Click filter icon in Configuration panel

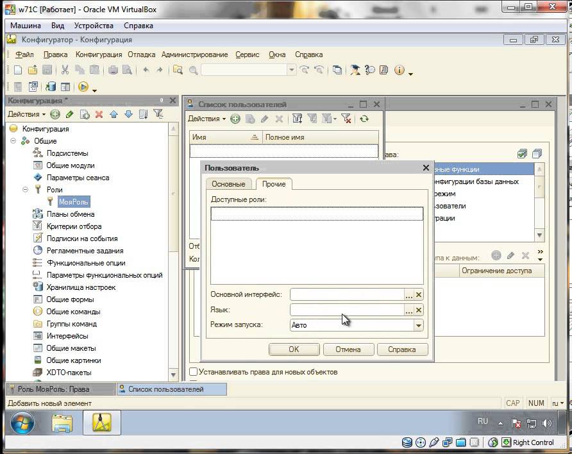158,114
